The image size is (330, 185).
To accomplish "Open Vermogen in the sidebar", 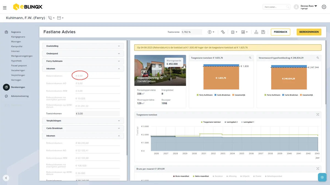I will coord(16,80).
